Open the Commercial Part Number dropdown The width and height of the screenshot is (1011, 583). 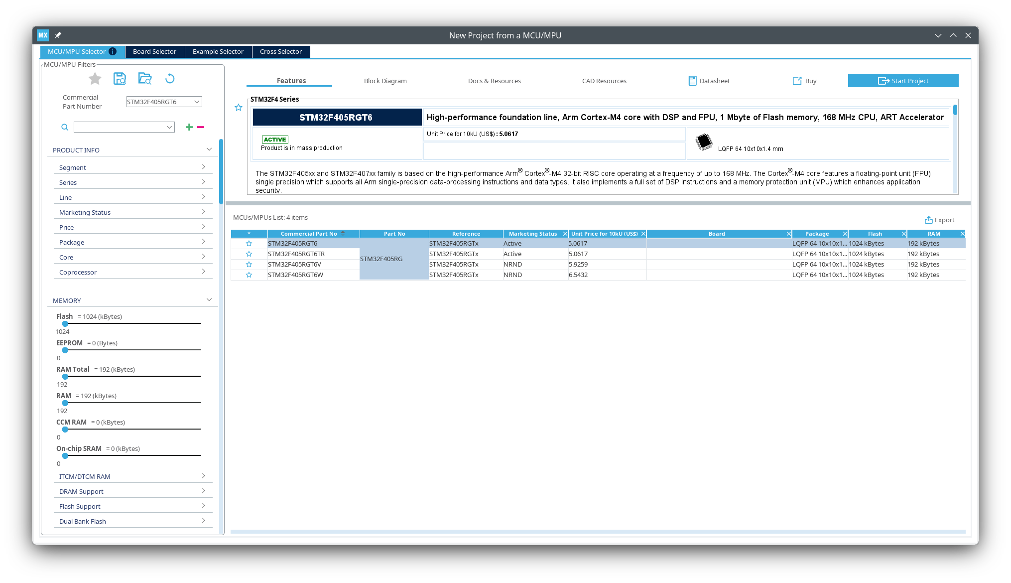tap(197, 102)
